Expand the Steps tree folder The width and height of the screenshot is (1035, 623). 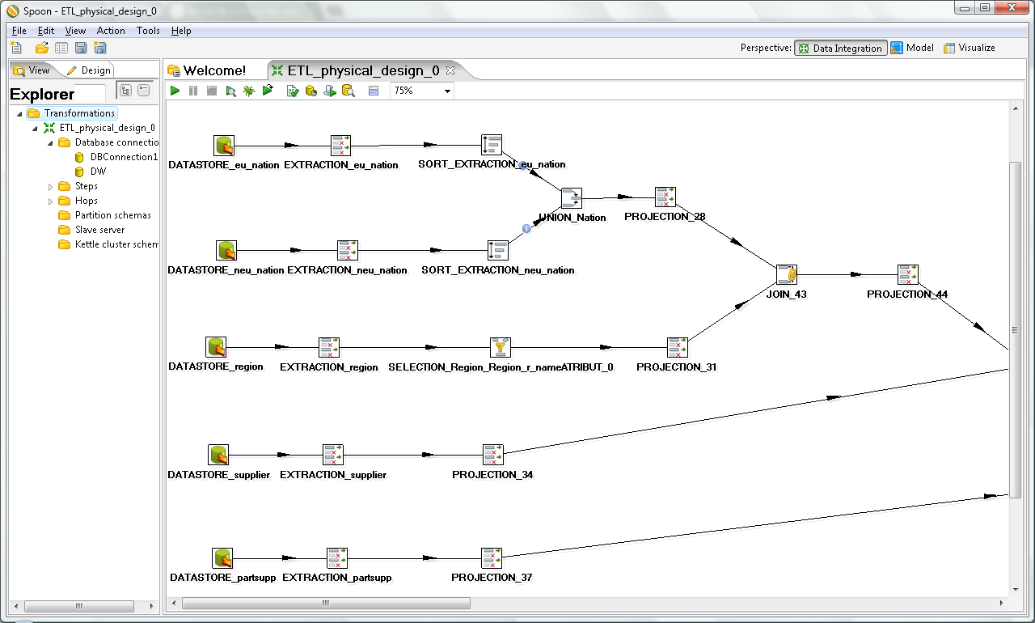[x=50, y=187]
